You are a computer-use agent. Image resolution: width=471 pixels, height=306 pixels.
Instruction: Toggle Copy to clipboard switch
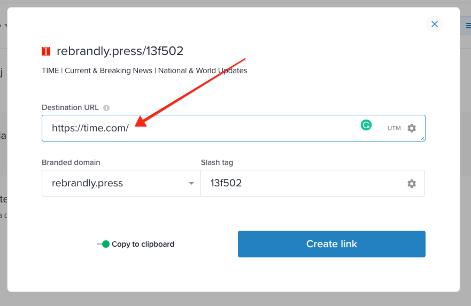tap(103, 244)
